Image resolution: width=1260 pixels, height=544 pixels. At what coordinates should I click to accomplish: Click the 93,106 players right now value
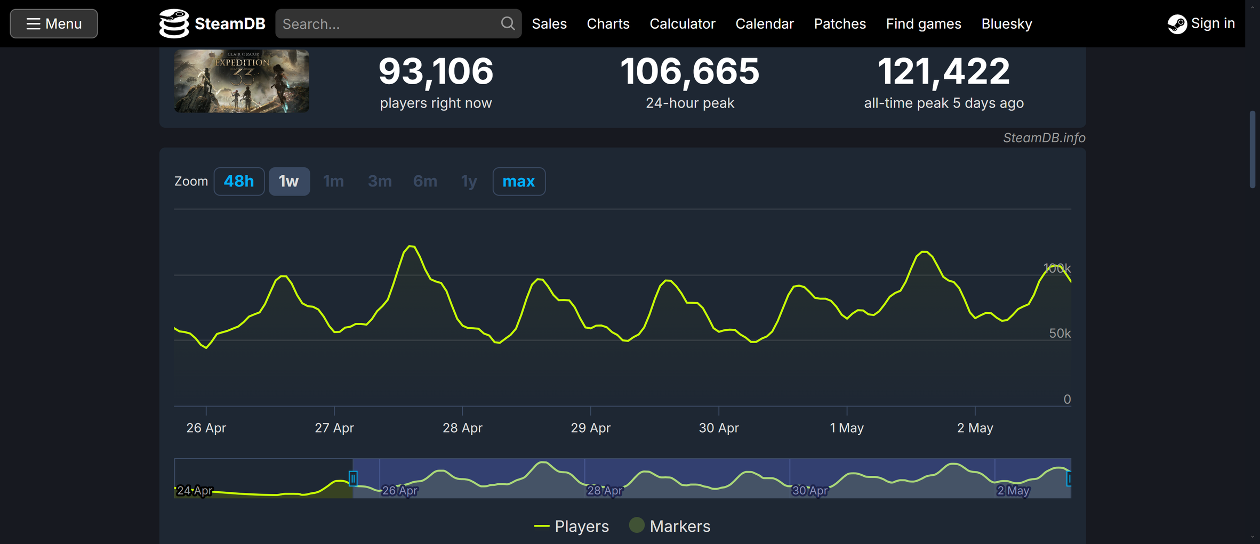point(436,71)
